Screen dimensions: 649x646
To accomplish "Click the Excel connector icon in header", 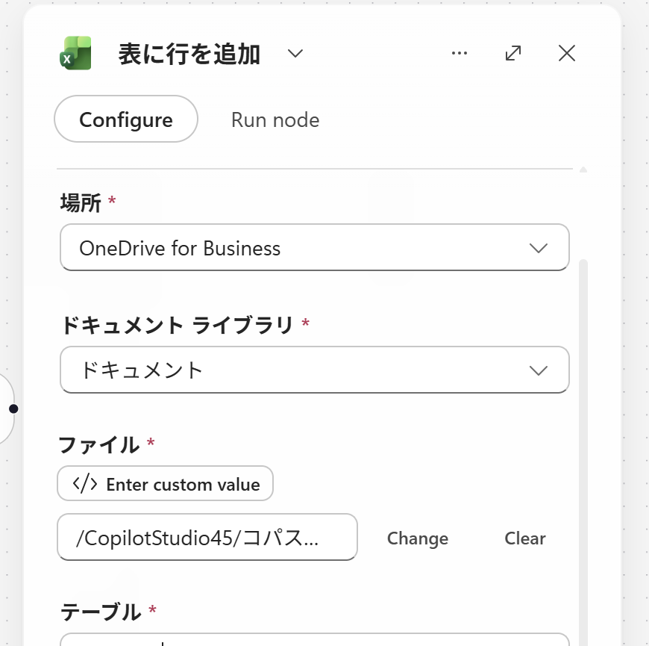I will click(76, 53).
